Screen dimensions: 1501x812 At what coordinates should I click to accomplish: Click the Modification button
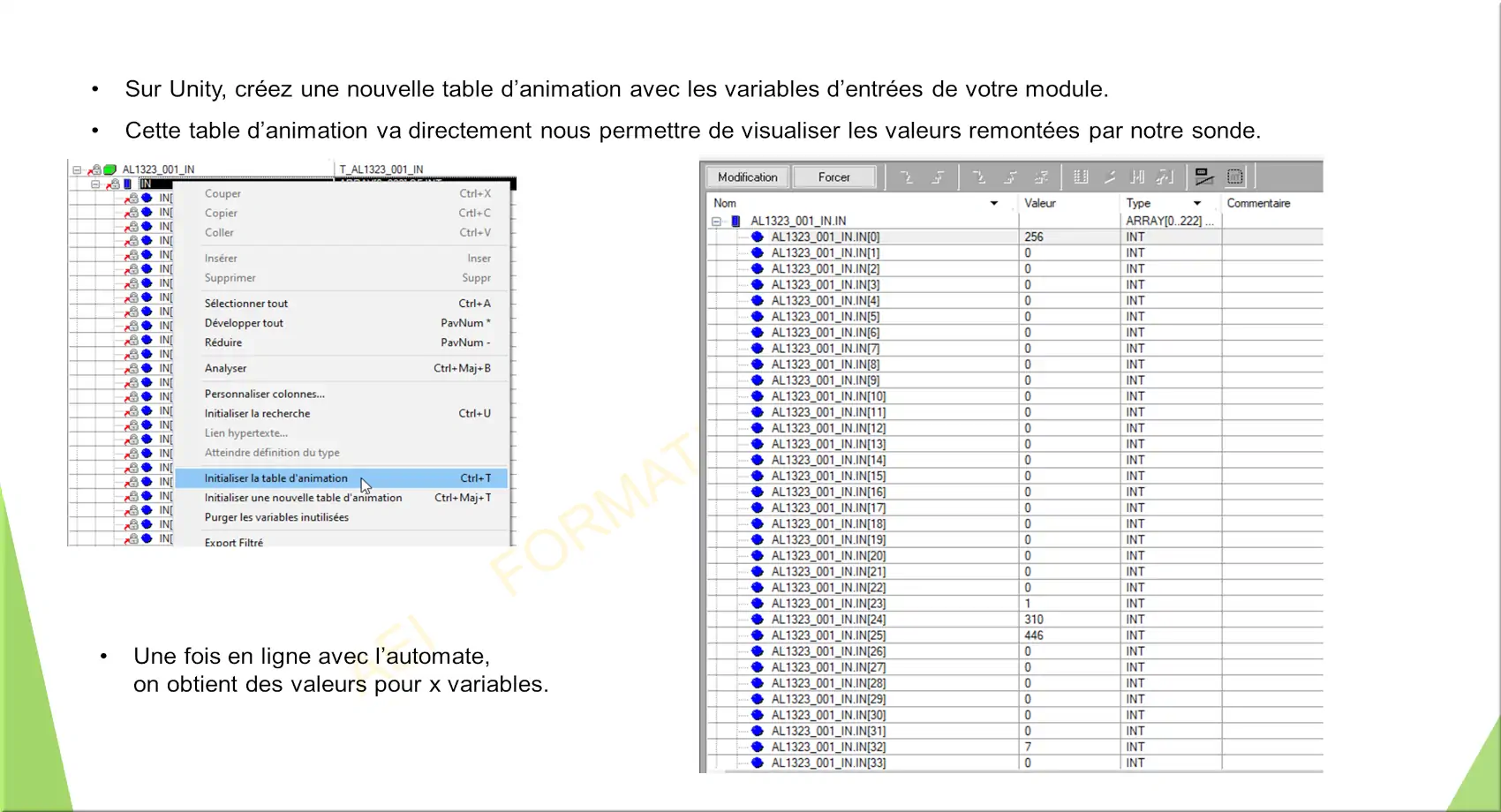[748, 177]
